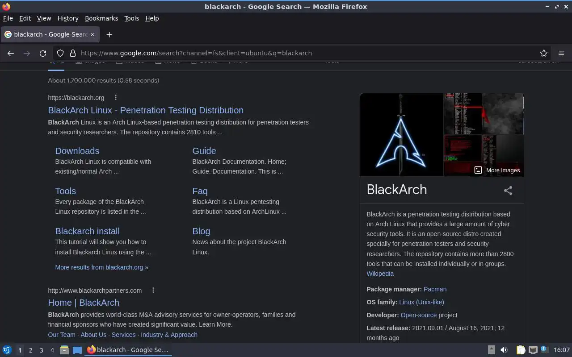572x357 pixels.
Task: Open the Blog sitelink
Action: pyautogui.click(x=201, y=231)
